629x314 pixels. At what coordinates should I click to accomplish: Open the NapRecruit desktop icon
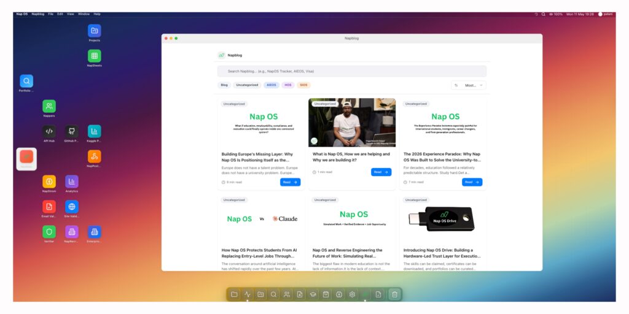pyautogui.click(x=72, y=232)
